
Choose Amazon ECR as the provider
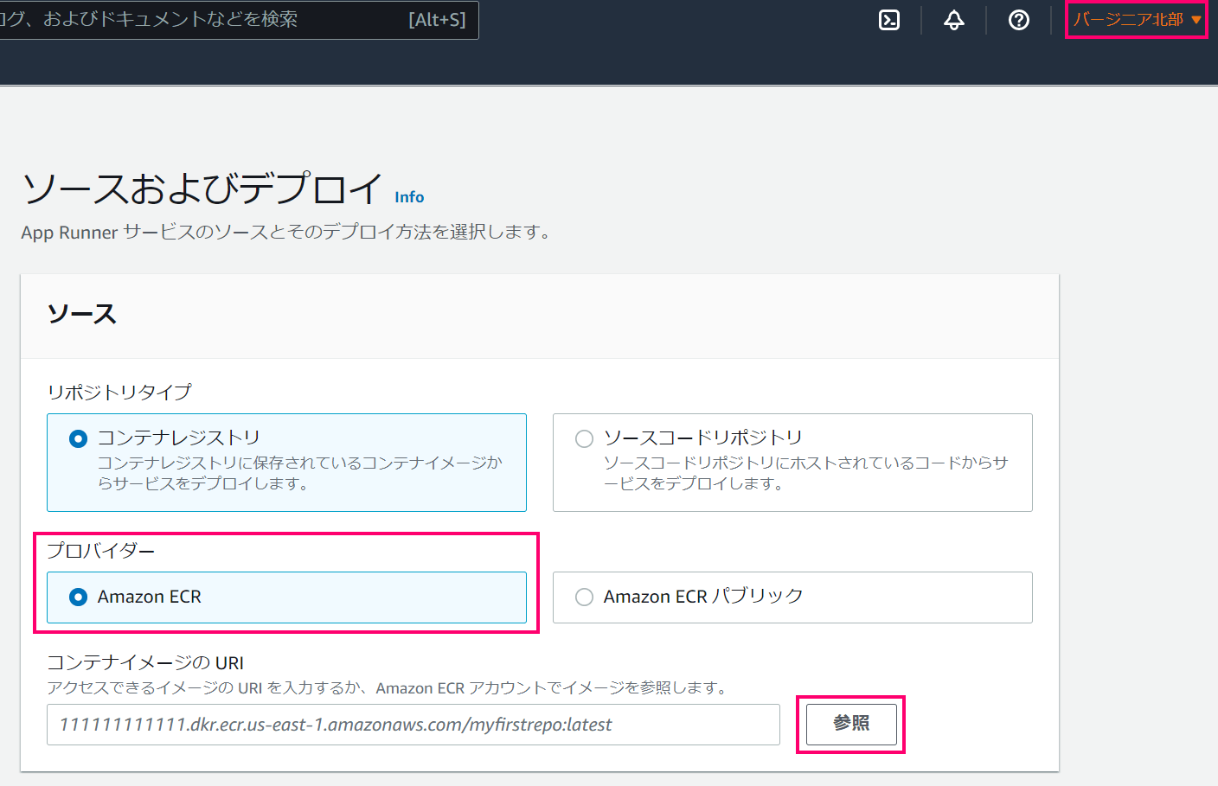(x=78, y=597)
